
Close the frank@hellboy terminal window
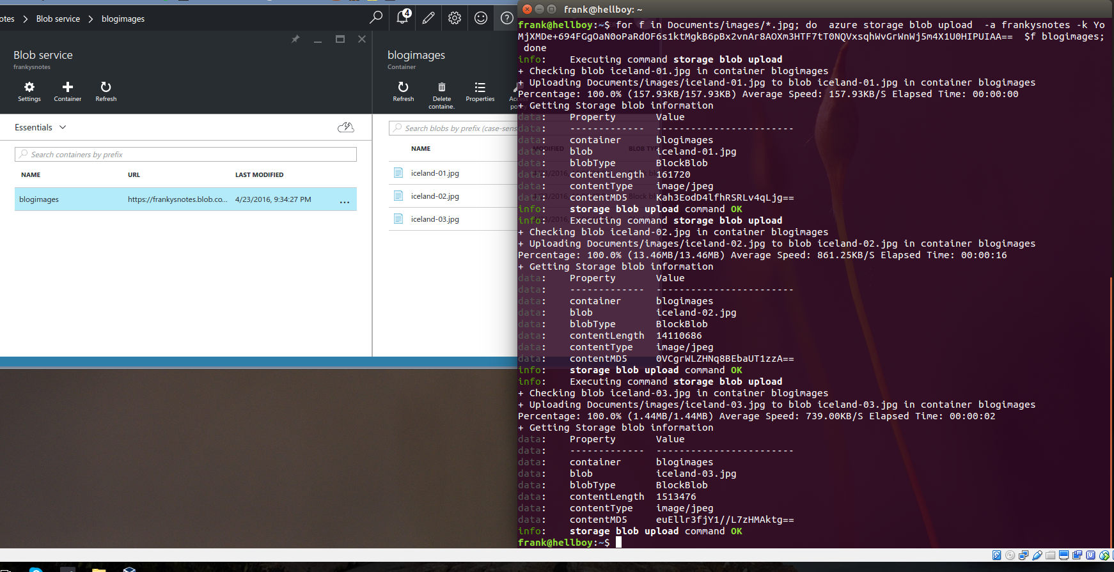(527, 9)
